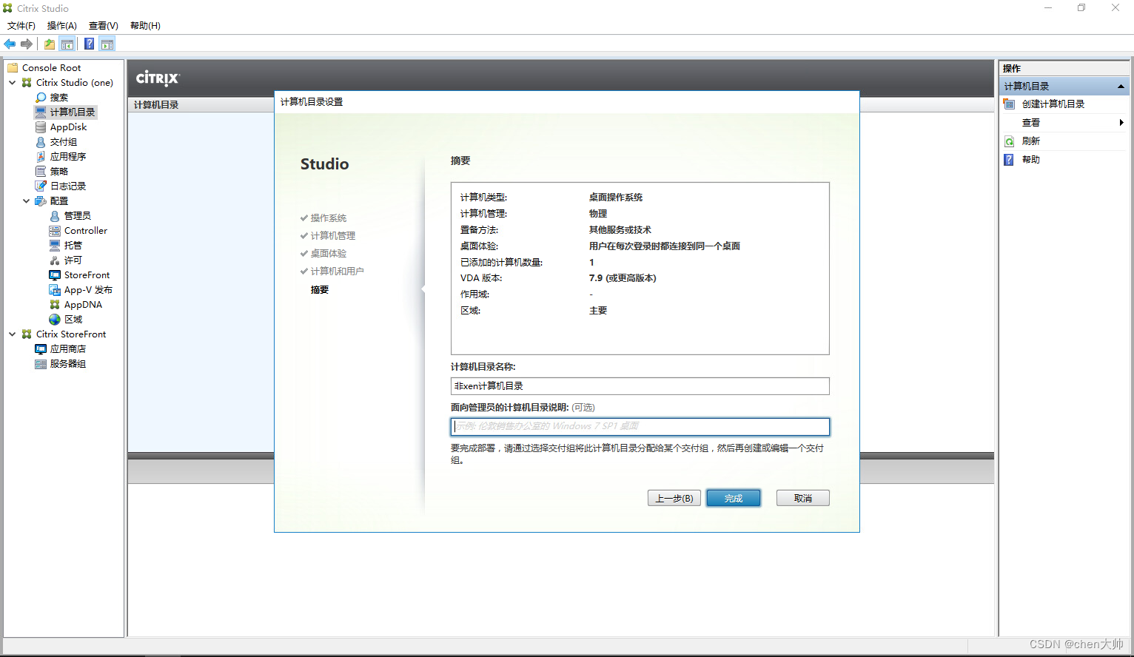
Task: Click the 其他服务或技术 summary value
Action: 620,230
